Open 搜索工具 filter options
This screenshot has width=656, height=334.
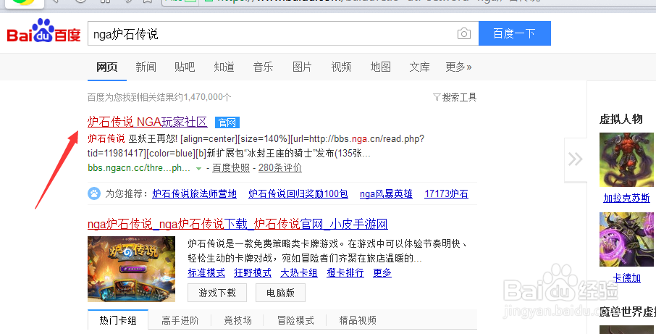tap(455, 98)
